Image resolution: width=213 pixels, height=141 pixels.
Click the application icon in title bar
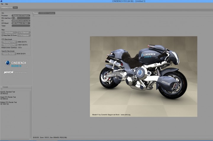pos(1,1)
